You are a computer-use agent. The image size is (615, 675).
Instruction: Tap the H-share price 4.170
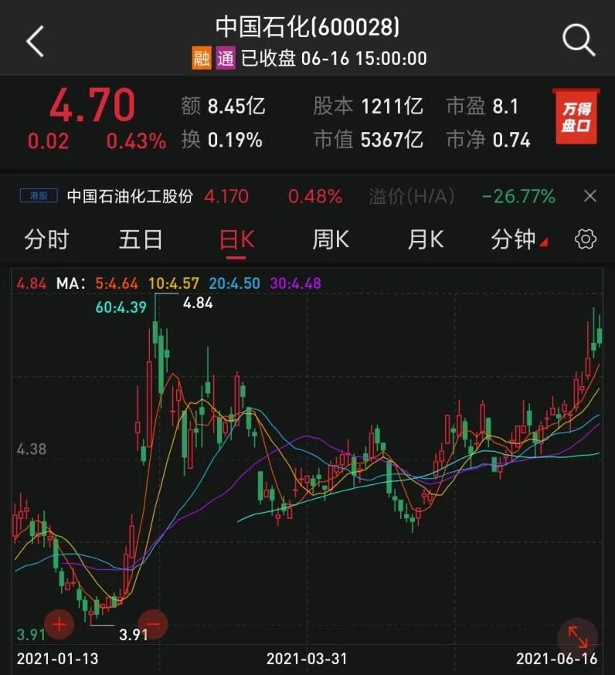(x=226, y=196)
